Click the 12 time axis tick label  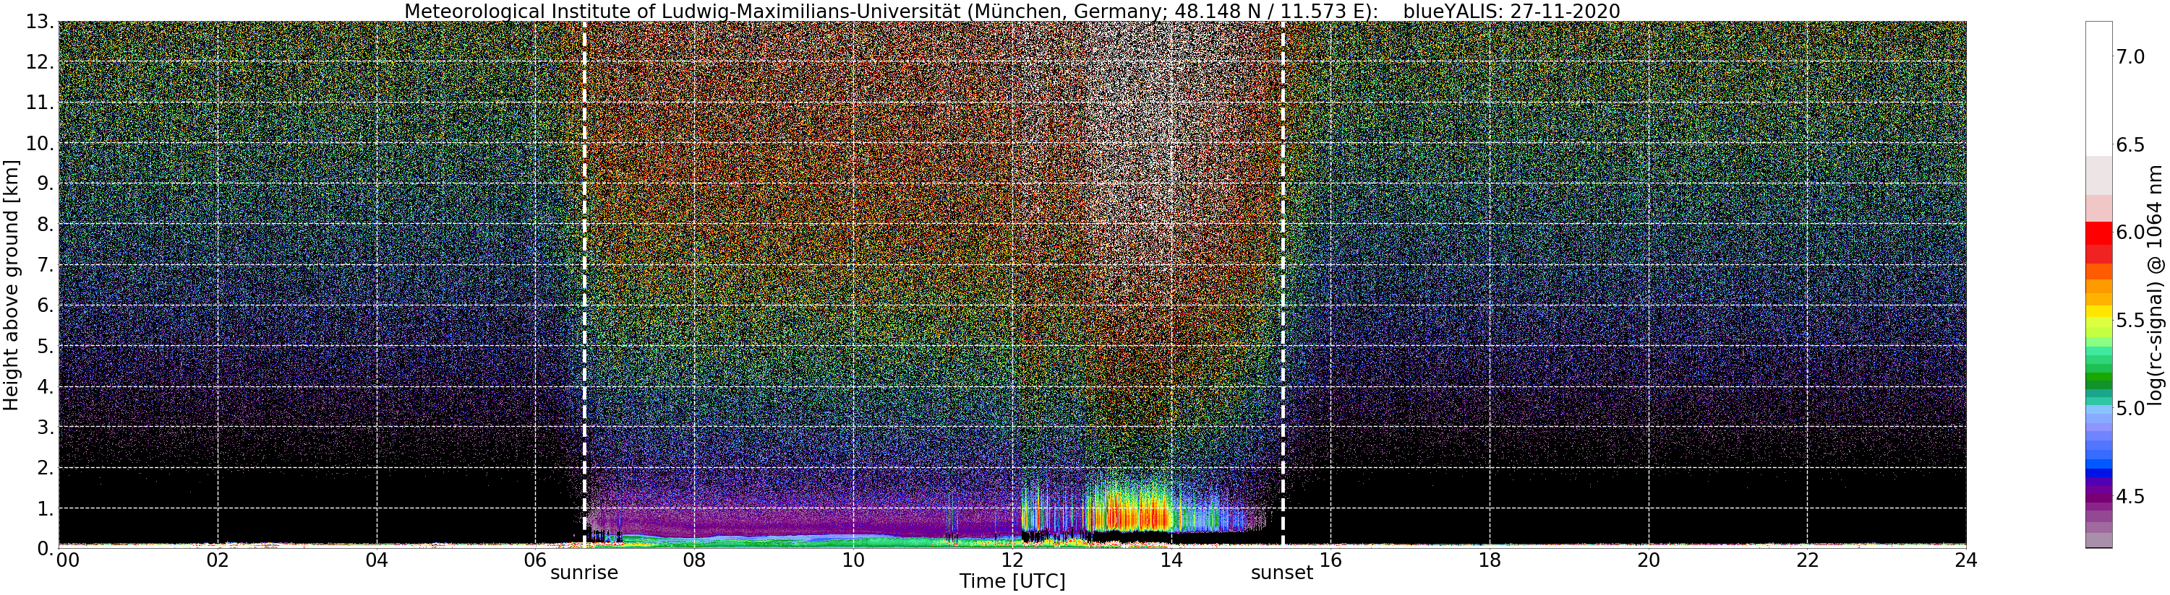tap(1012, 560)
